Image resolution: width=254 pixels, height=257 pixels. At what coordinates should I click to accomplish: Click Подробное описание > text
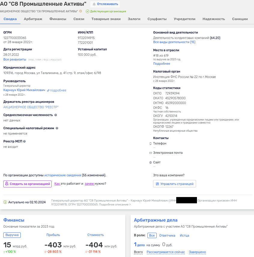pyautogui.click(x=115, y=205)
